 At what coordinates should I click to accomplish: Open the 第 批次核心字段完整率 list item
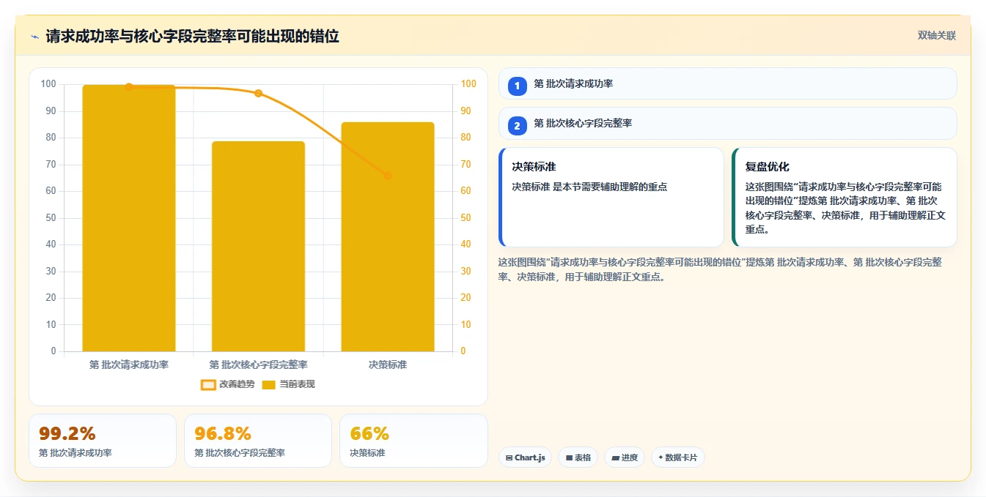click(x=727, y=123)
